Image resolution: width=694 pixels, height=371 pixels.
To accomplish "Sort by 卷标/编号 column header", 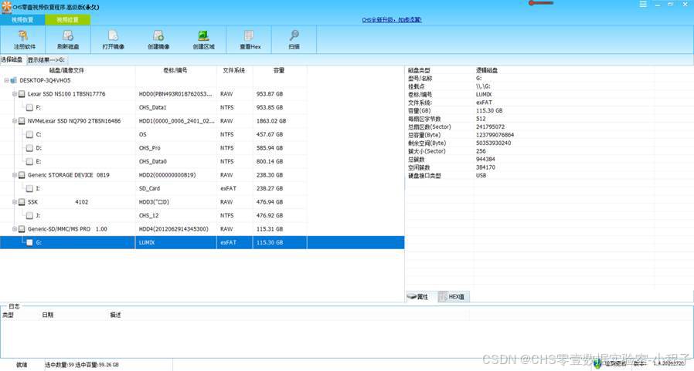I will pyautogui.click(x=175, y=70).
